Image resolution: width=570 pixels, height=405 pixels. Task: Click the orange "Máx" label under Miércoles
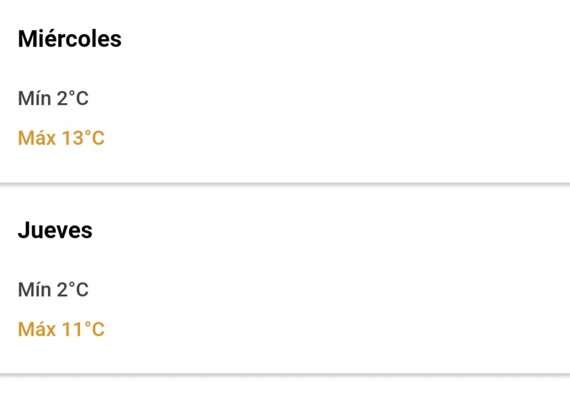click(x=36, y=138)
